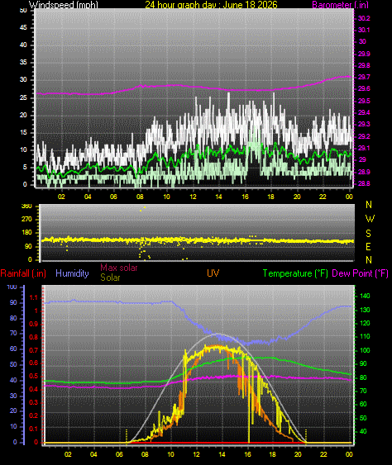The image size is (392, 465).
Task: Select hour 06 under the windspeed graph
Action: (x=113, y=197)
